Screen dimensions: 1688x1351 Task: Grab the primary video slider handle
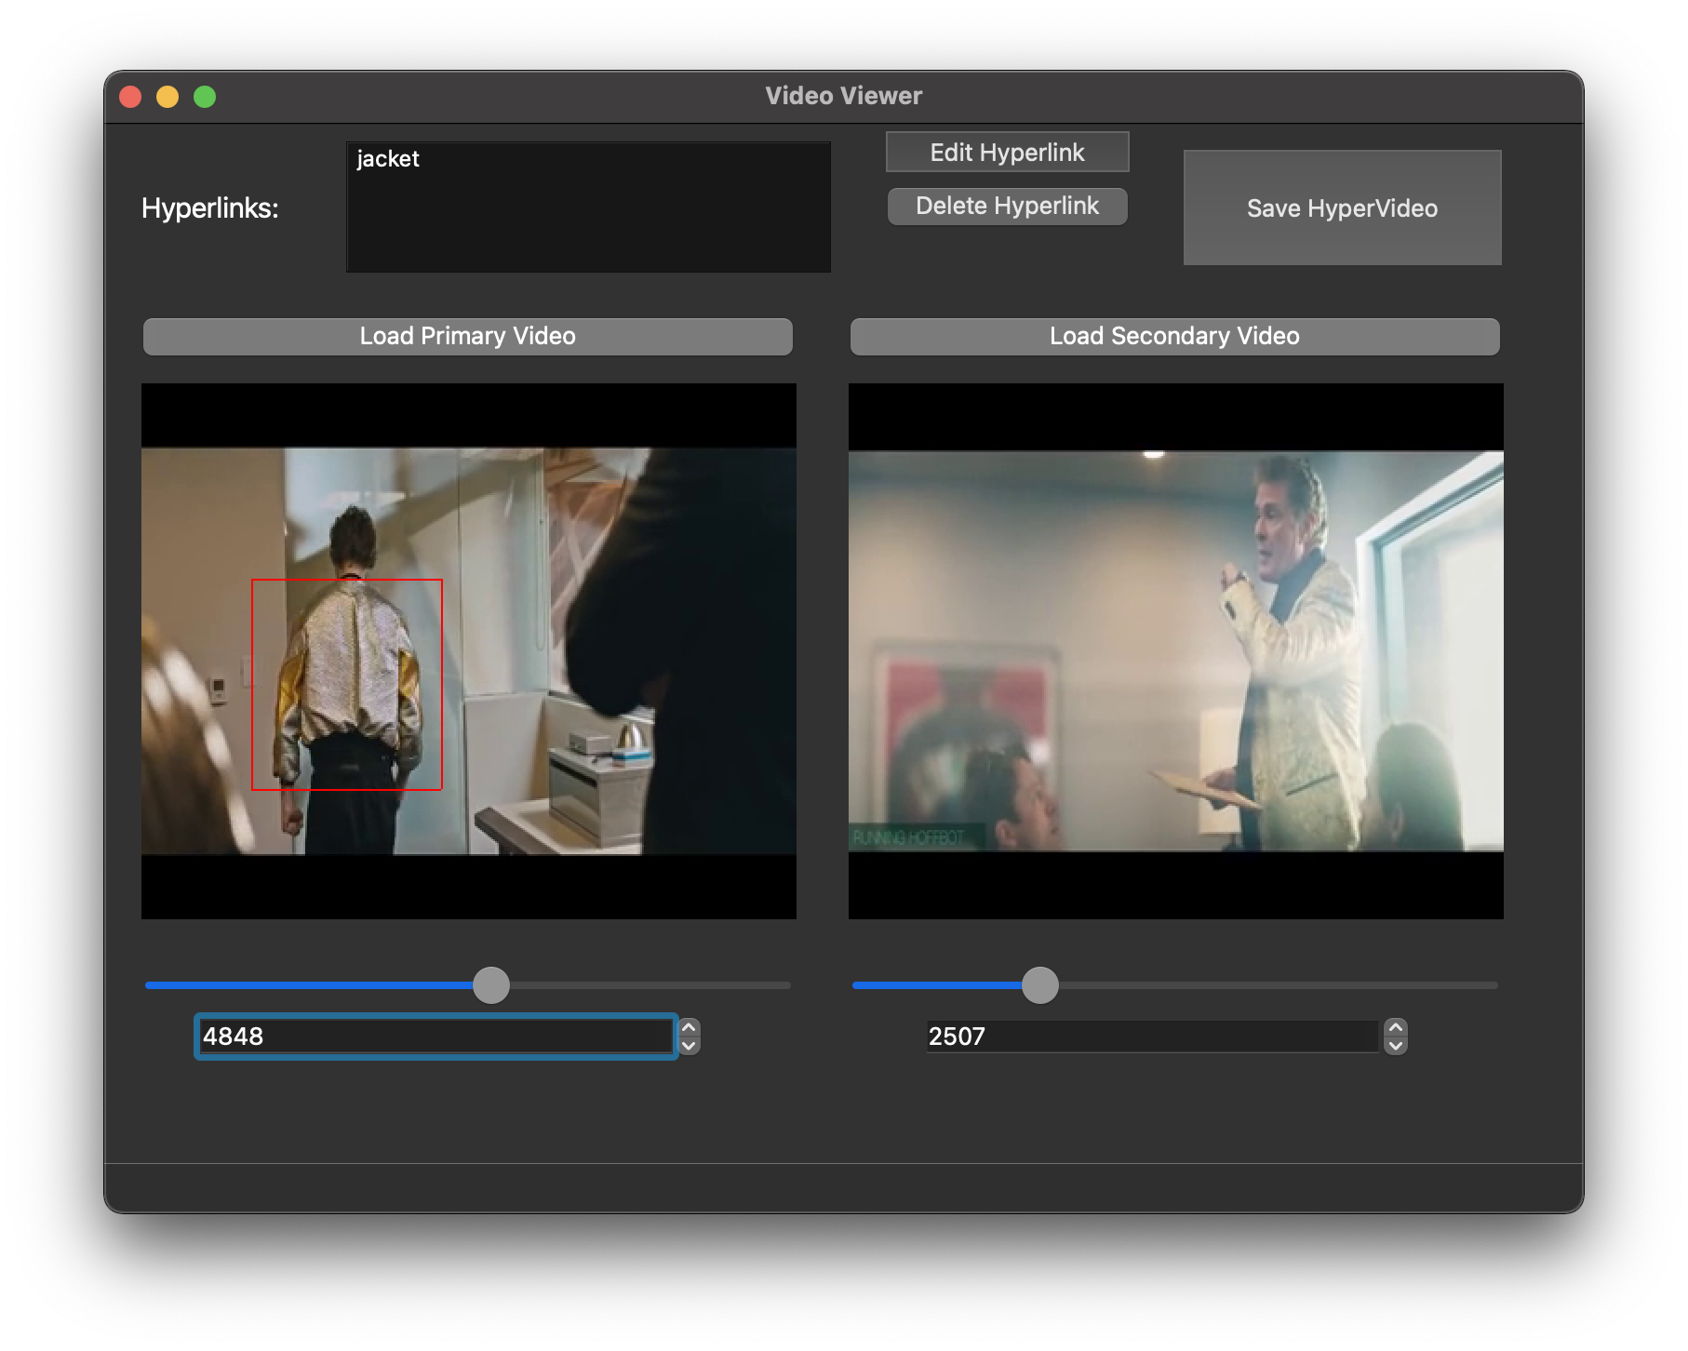point(491,984)
